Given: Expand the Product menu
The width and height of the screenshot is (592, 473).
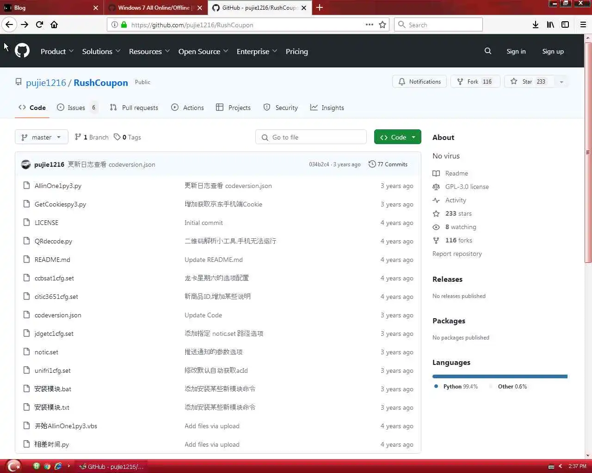Looking at the screenshot, I should [57, 51].
